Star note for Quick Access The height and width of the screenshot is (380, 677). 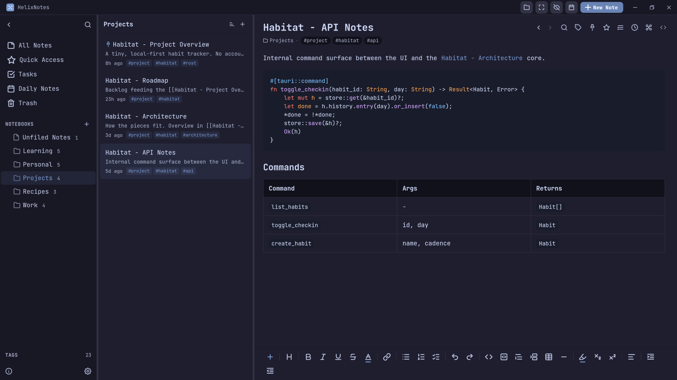[606, 27]
